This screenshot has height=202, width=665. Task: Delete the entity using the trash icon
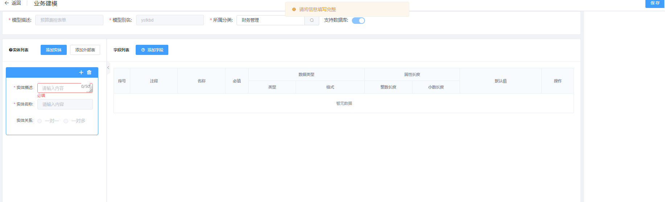pyautogui.click(x=89, y=72)
